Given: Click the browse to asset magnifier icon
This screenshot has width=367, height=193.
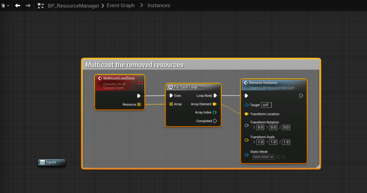Looking at the screenshot, I should coord(283,157).
